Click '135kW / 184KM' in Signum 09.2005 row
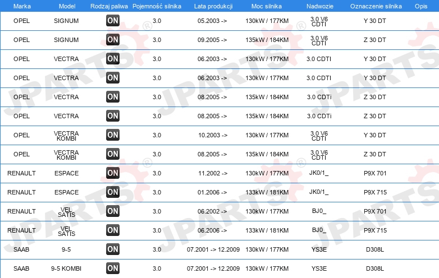 [x=267, y=40]
